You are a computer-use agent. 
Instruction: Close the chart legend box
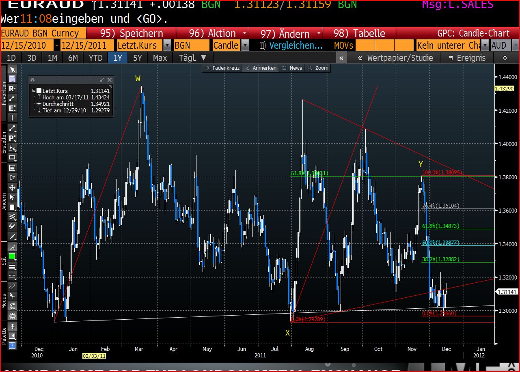[109, 80]
